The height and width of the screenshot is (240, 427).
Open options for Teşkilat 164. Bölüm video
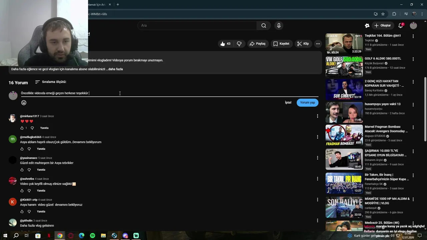point(413,36)
